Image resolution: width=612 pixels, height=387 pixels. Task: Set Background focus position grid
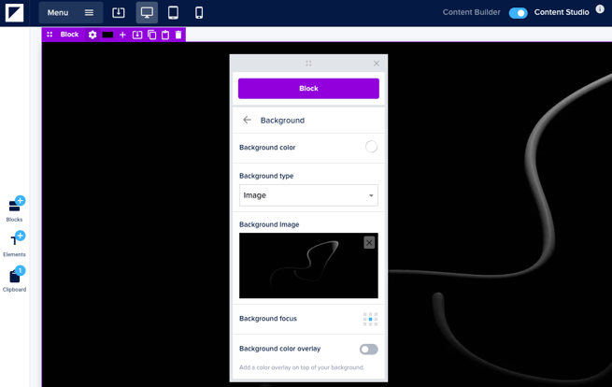click(370, 319)
